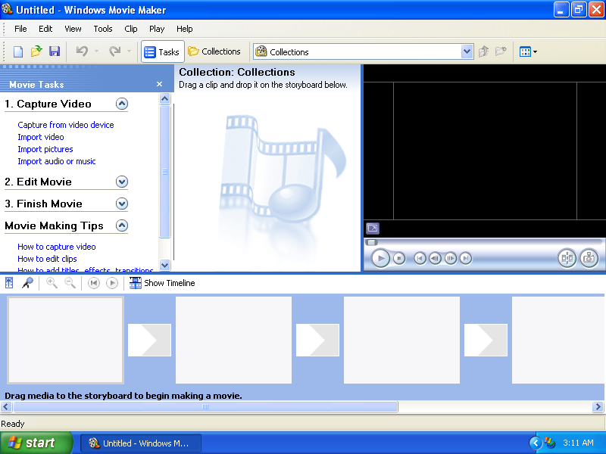Screen dimensions: 606x454
Task: Start narrating with the microphone icon
Action: [x=27, y=283]
